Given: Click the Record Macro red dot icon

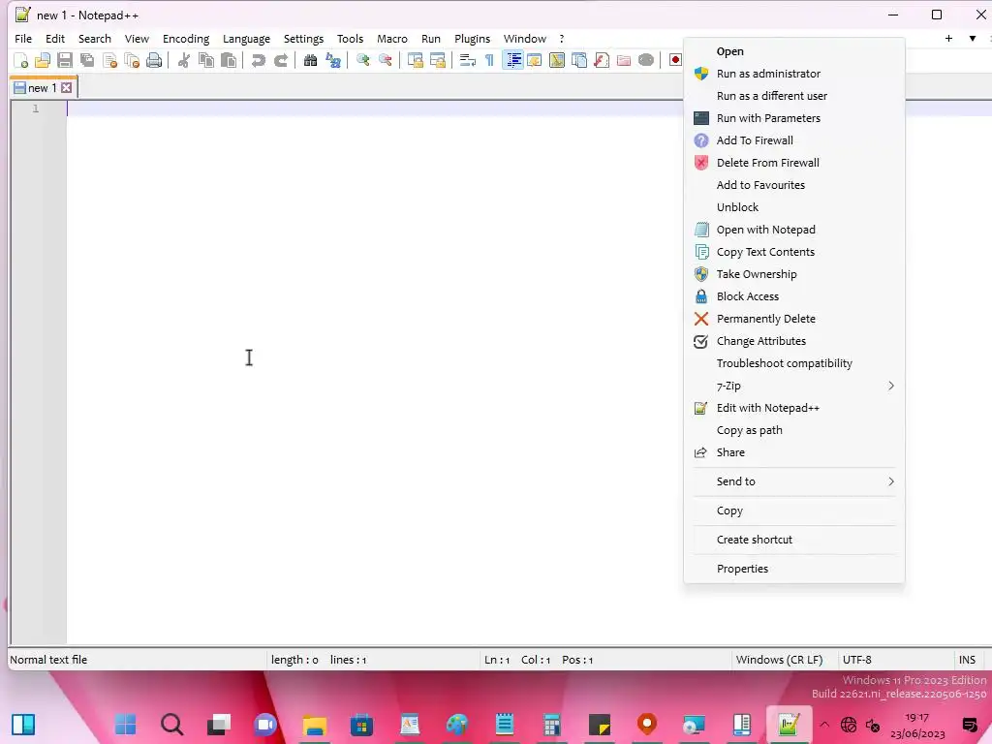Looking at the screenshot, I should [x=675, y=61].
